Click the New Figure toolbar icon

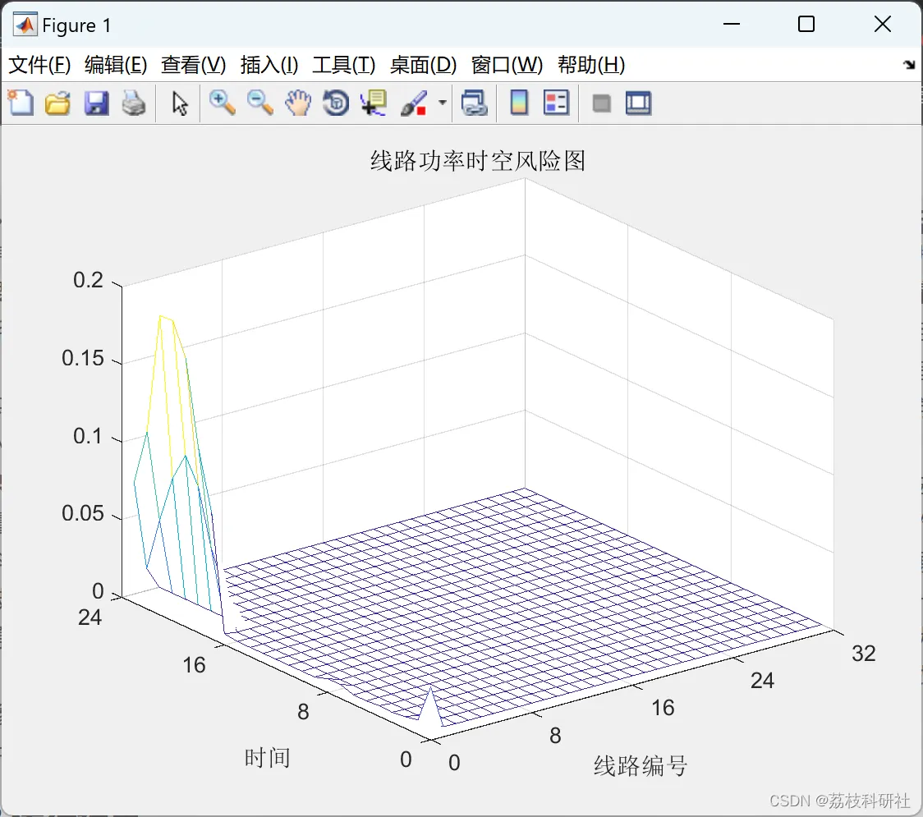(21, 103)
